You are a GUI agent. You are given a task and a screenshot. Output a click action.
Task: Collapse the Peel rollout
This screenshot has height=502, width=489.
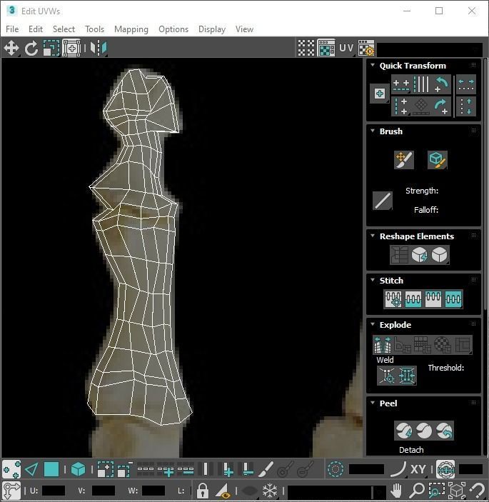click(373, 403)
